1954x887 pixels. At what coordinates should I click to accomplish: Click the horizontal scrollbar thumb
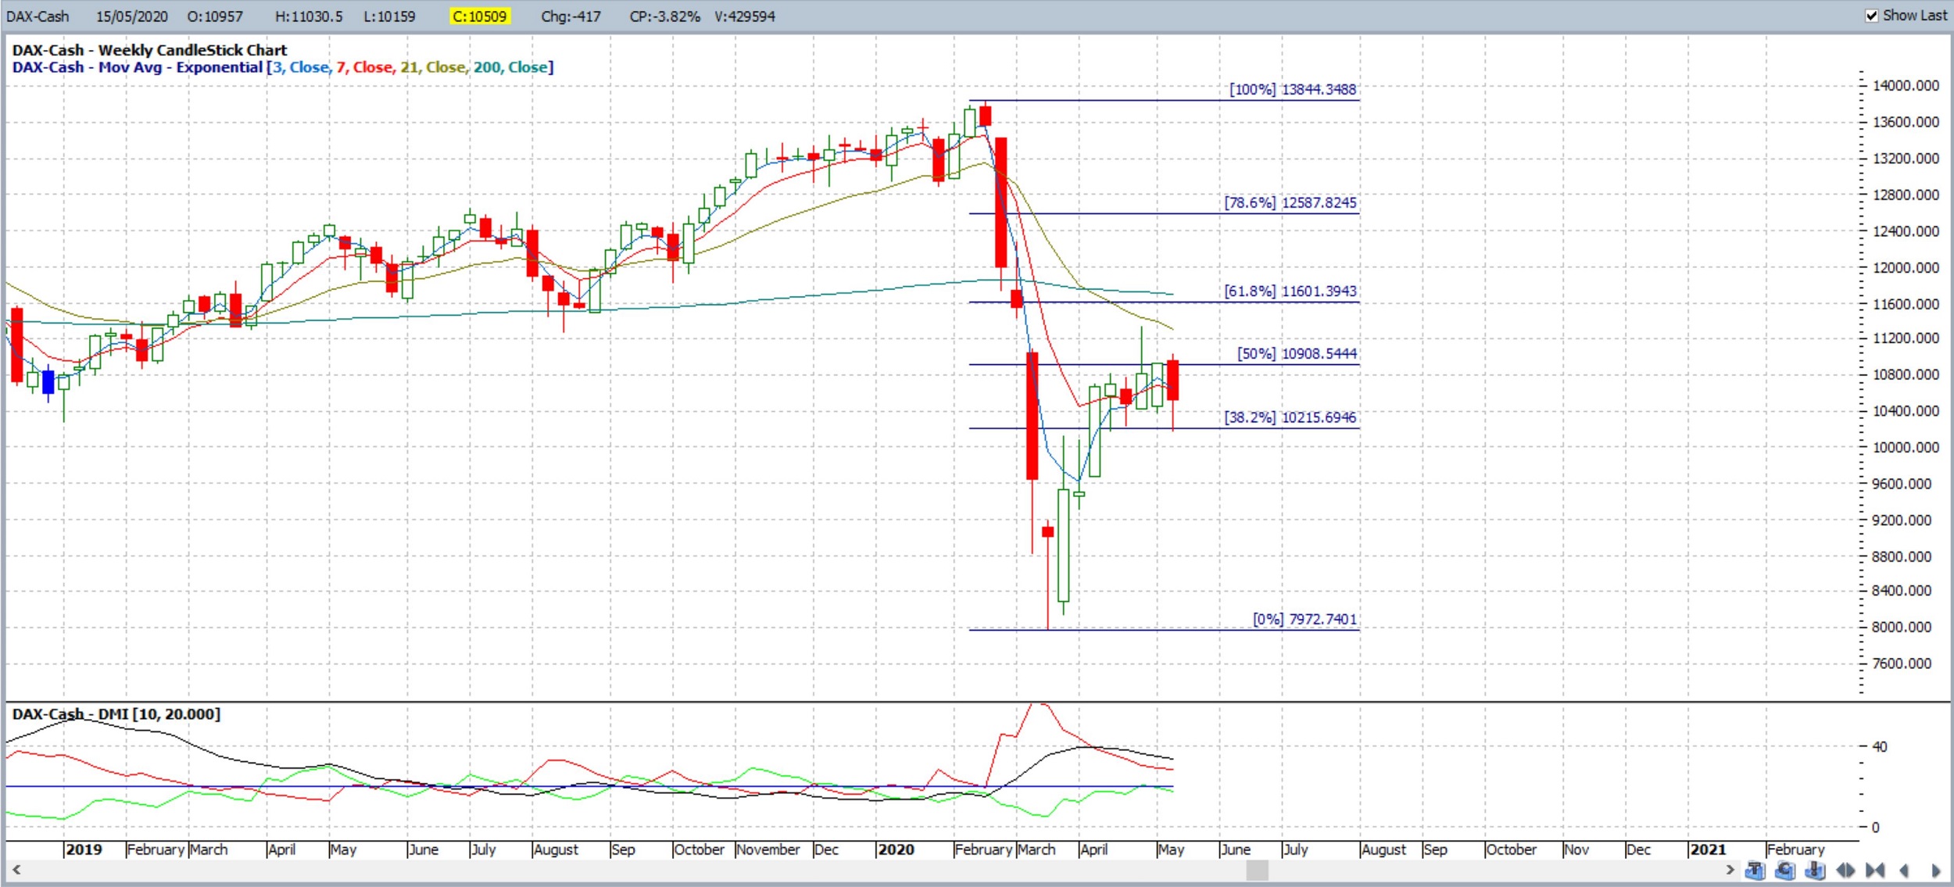pos(1257,870)
